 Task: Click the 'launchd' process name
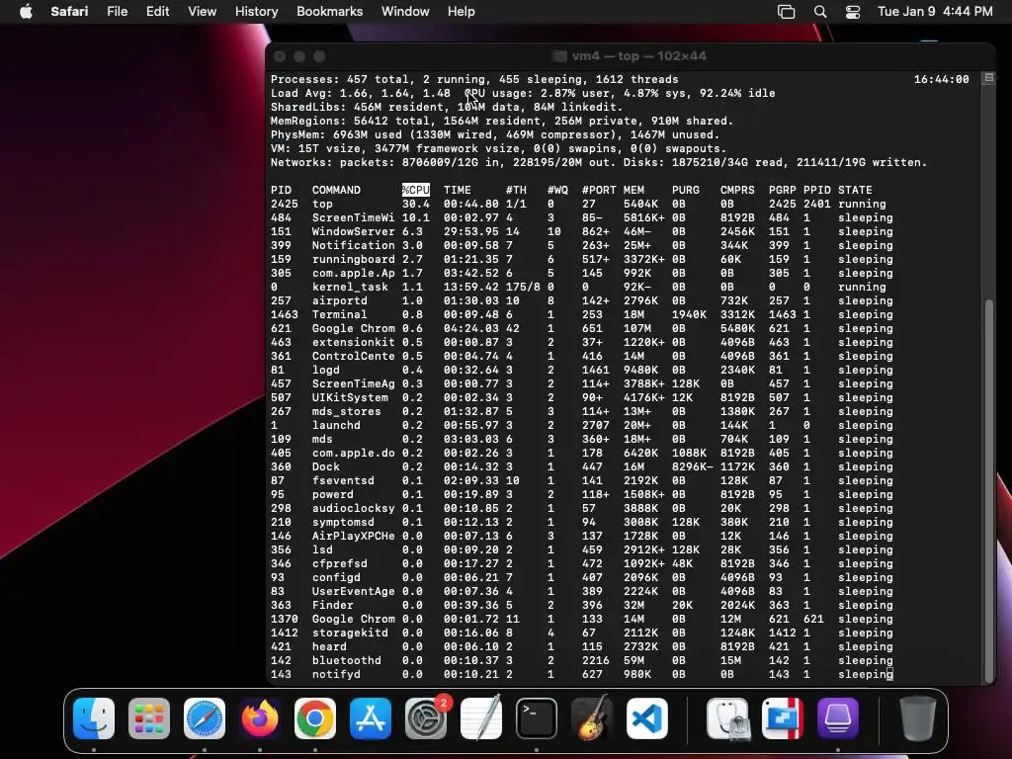point(336,425)
